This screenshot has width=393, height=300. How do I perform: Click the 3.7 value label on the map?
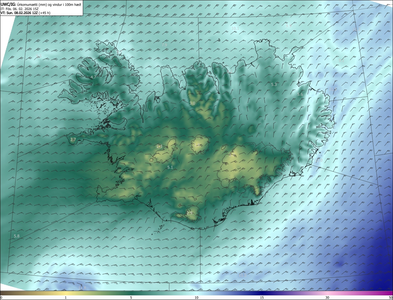(x=73, y=140)
